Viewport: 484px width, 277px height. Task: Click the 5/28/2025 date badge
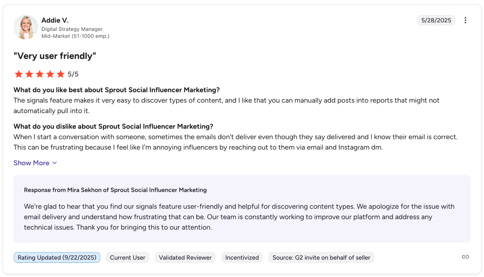(436, 20)
